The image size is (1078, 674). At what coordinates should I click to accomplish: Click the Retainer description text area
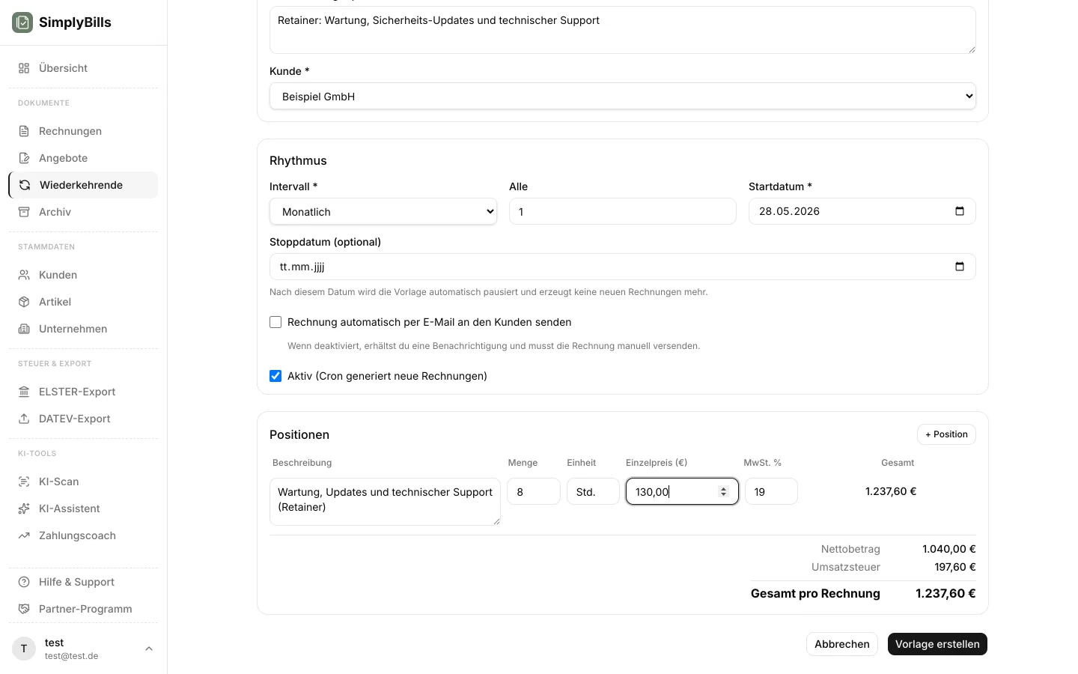coord(623,30)
